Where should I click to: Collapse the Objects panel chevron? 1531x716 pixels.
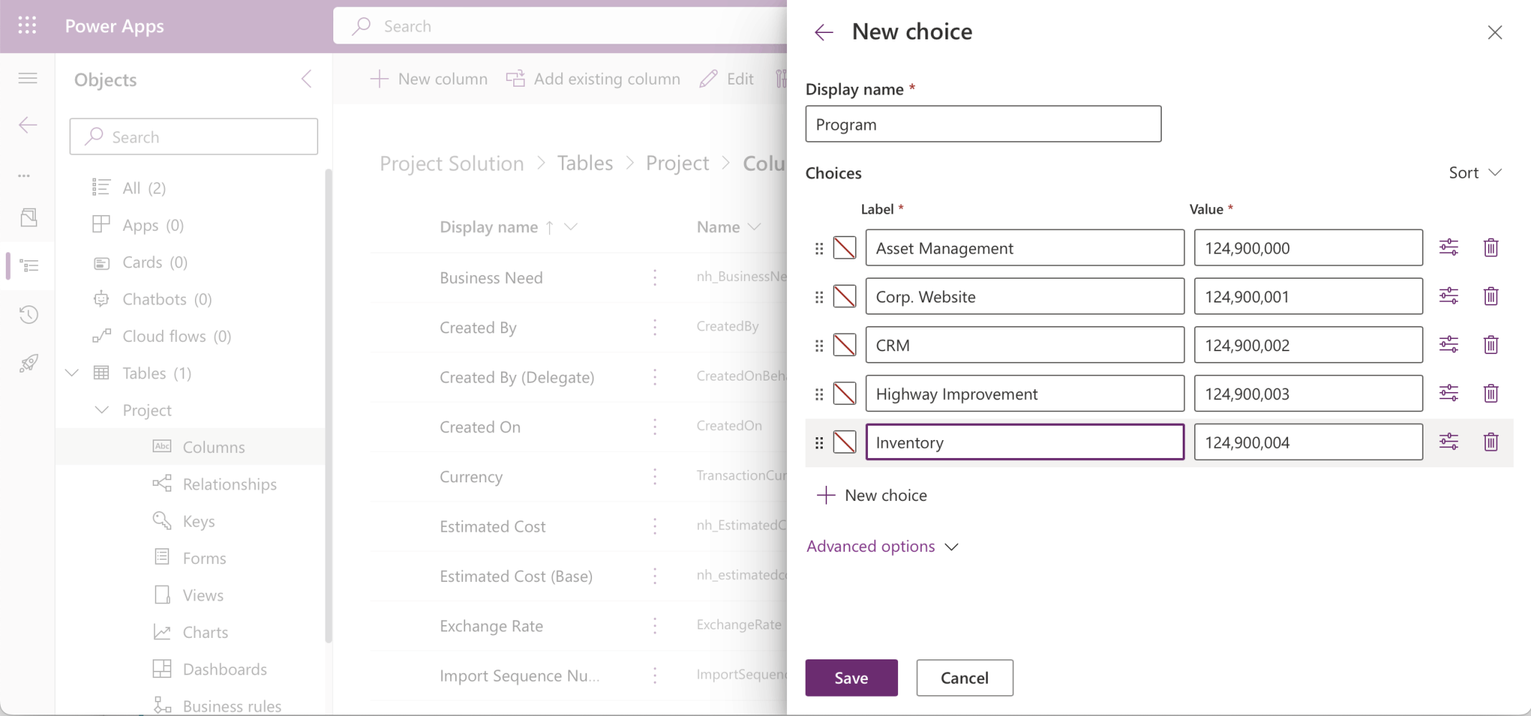point(307,79)
